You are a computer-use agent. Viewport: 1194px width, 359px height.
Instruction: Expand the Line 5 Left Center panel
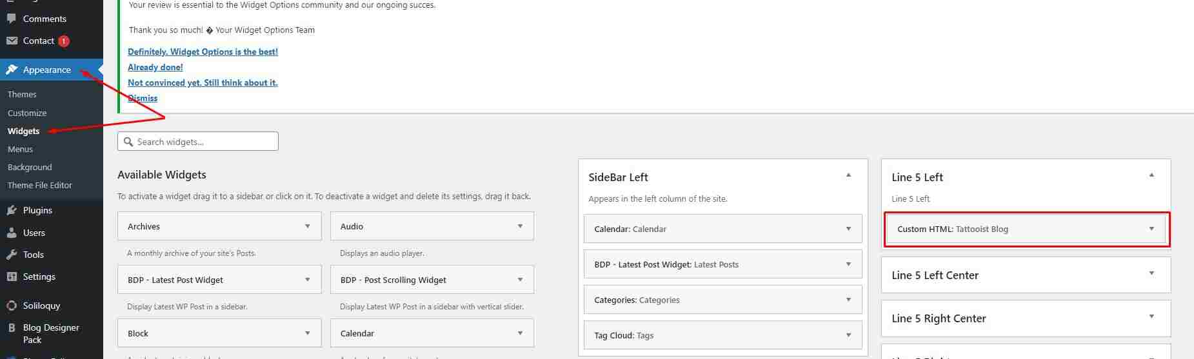[1151, 274]
